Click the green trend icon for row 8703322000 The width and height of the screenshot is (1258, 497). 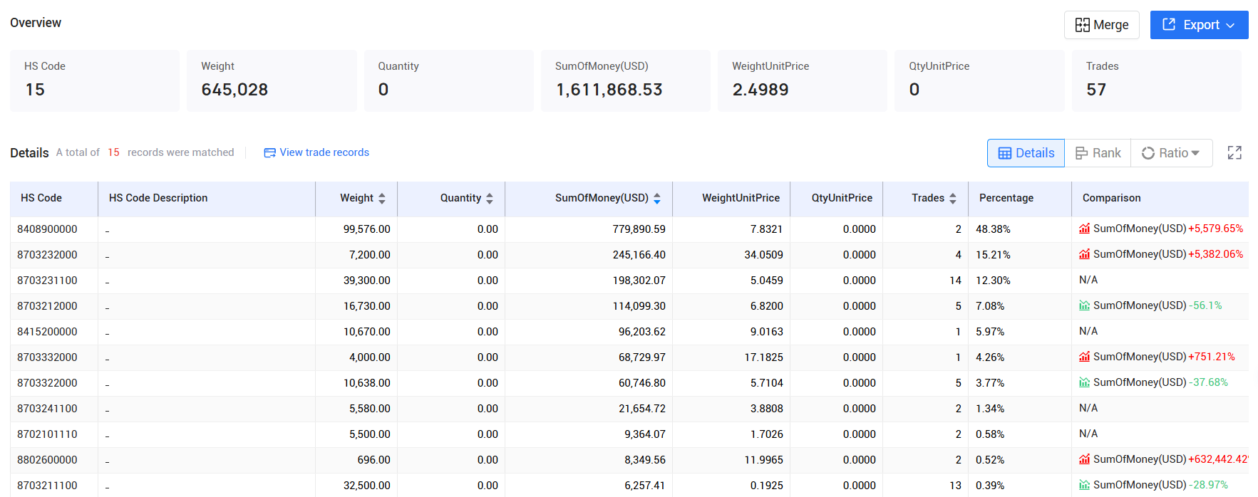[1084, 382]
